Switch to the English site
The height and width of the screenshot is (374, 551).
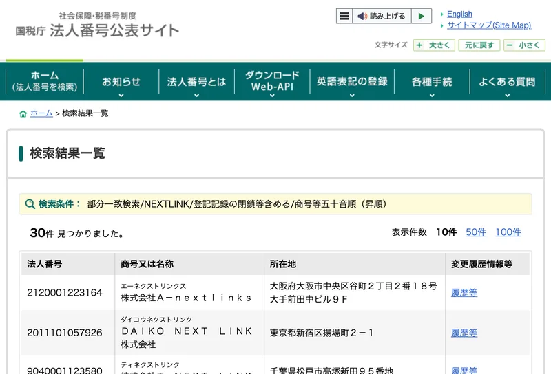point(459,14)
